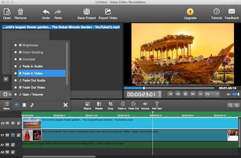Click the timecode stepper arrows
The width and height of the screenshot is (241, 158).
click(x=160, y=94)
